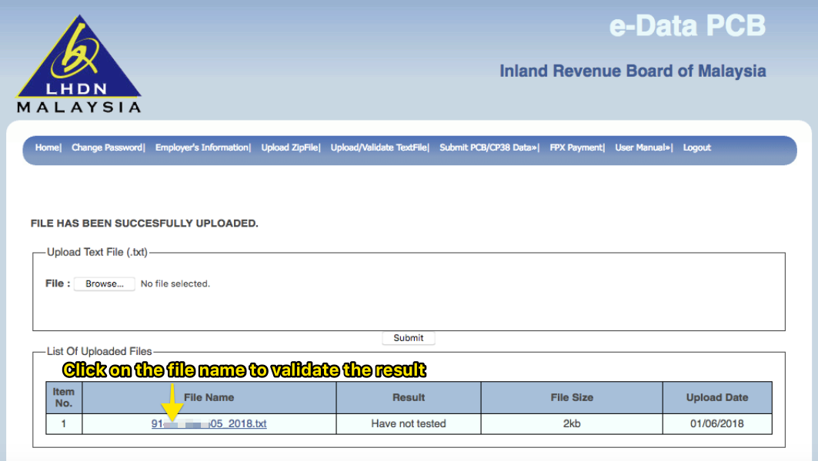Click the File Name column header
Screen dimensions: 818x461
coord(208,397)
